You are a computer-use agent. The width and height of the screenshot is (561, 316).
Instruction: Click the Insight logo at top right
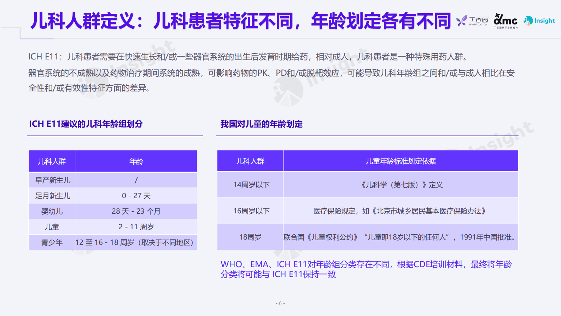click(539, 21)
